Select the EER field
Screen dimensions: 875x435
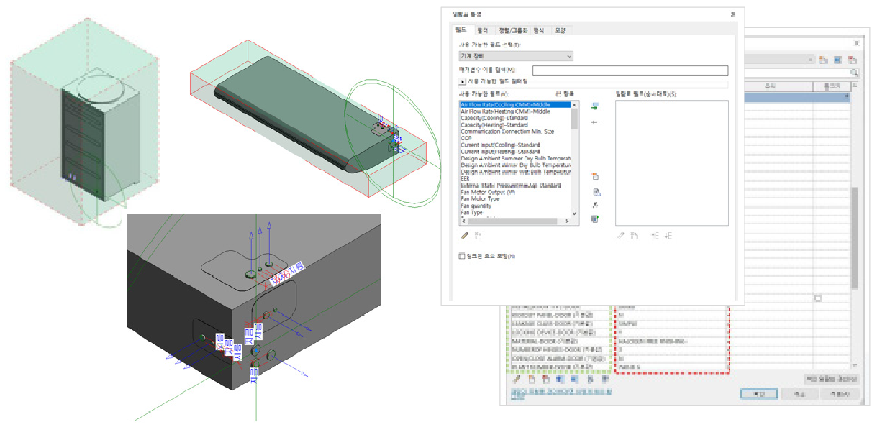465,179
